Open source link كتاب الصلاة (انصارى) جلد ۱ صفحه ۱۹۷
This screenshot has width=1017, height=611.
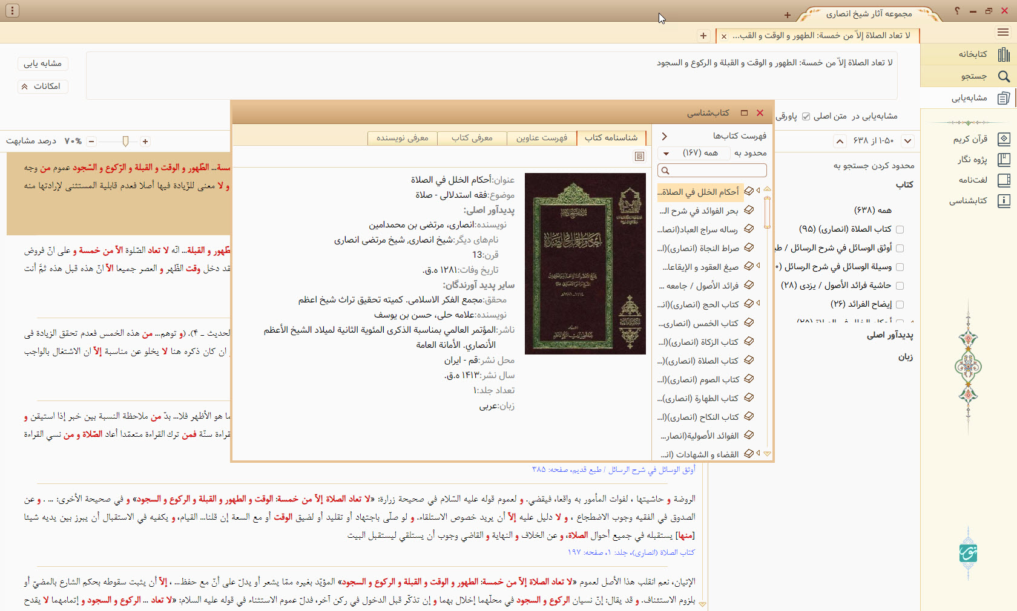(x=631, y=552)
